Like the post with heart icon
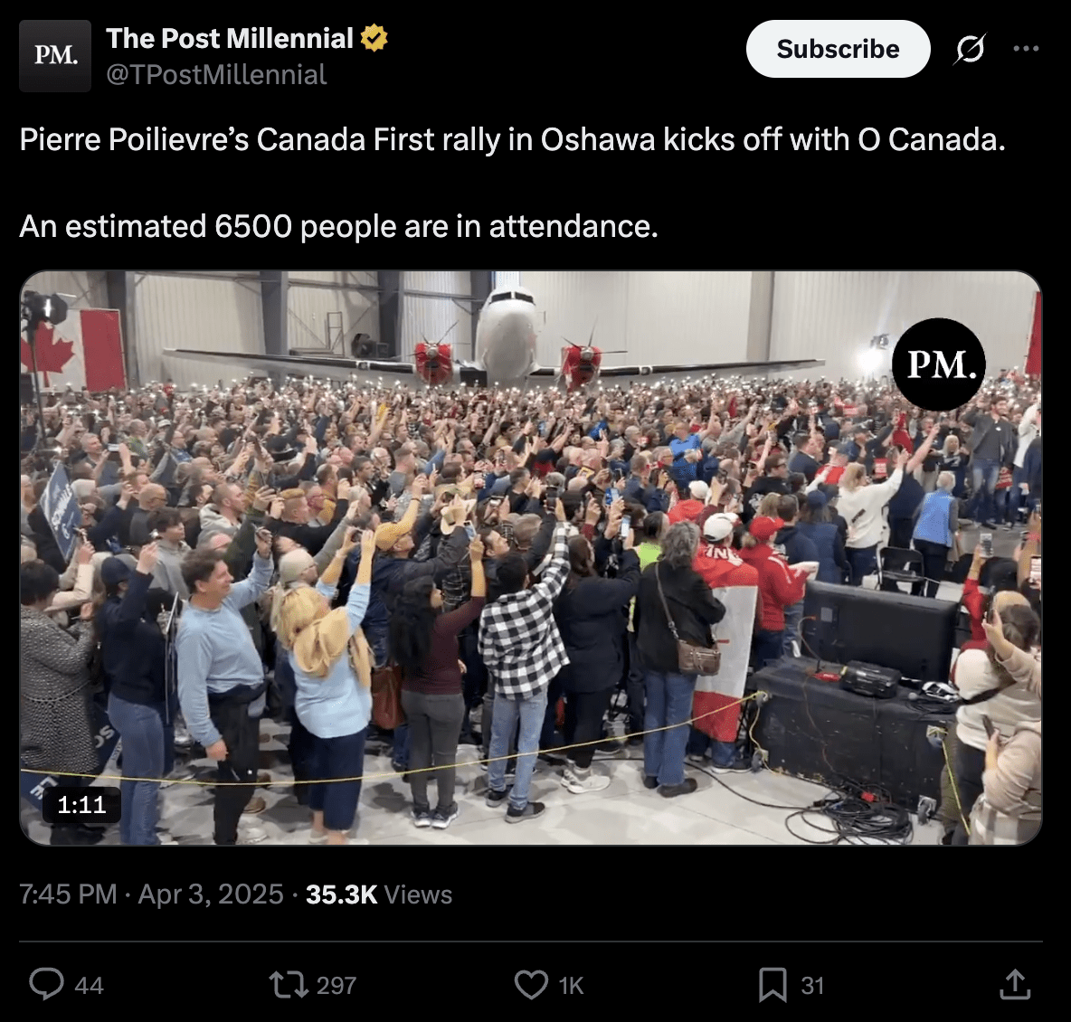The image size is (1071, 1022). [x=531, y=984]
